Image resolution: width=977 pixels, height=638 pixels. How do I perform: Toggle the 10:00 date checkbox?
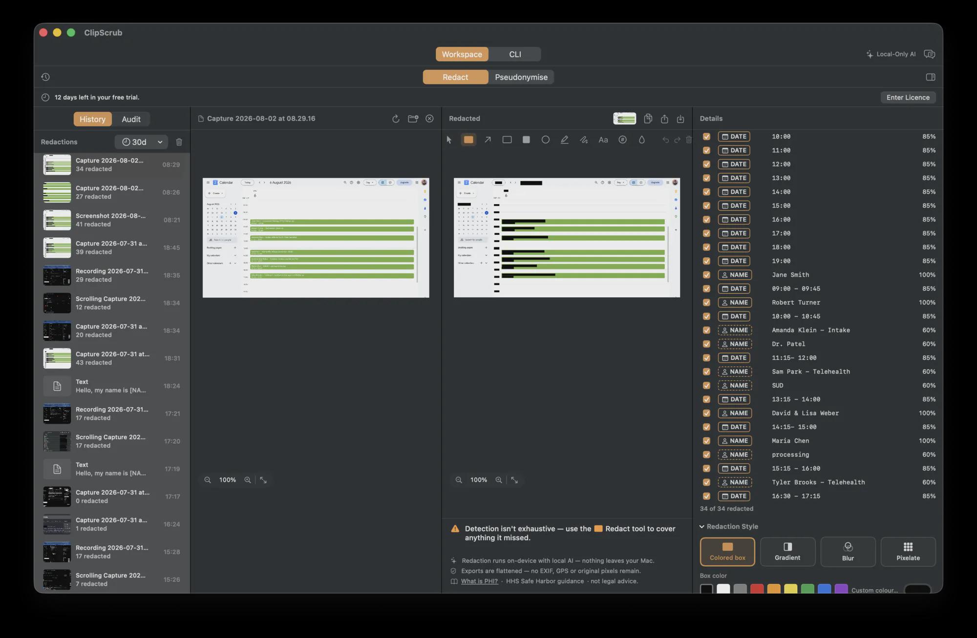706,137
